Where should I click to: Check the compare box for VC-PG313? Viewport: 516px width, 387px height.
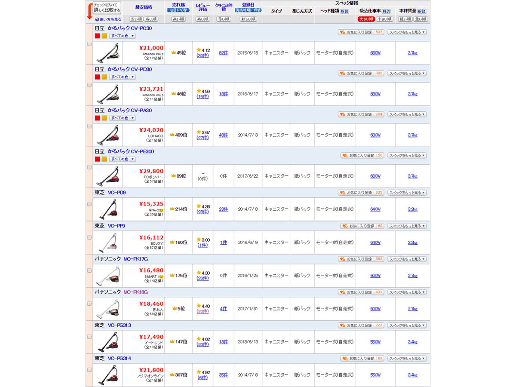coord(89,337)
